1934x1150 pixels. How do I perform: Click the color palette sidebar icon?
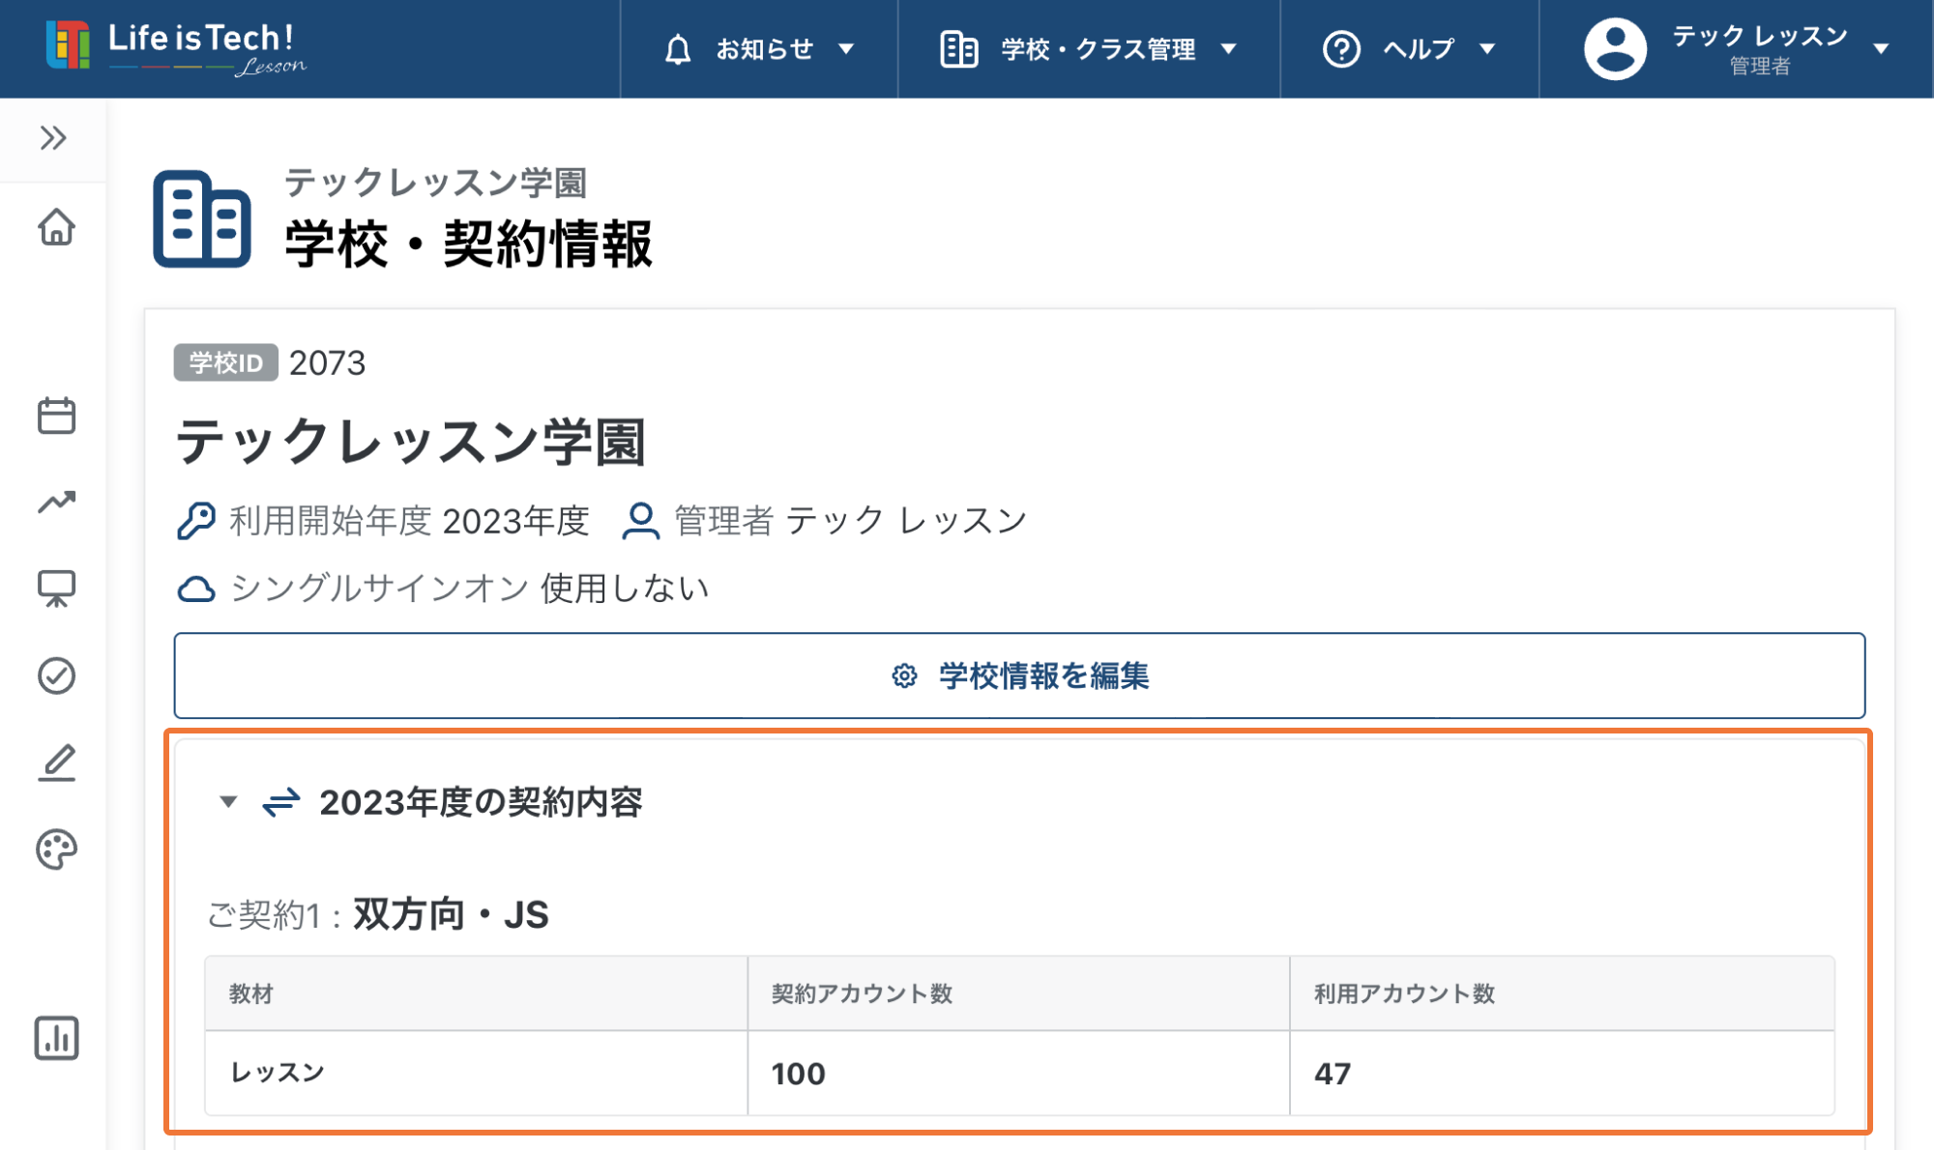click(x=56, y=849)
